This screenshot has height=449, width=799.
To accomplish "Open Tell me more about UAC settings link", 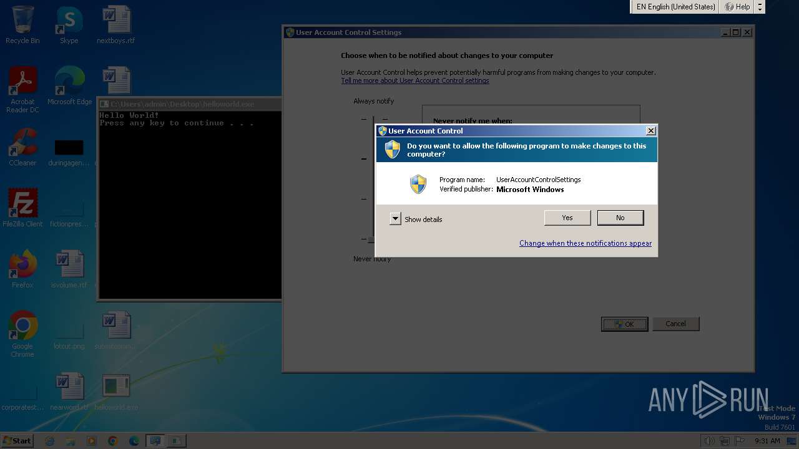I will [415, 80].
